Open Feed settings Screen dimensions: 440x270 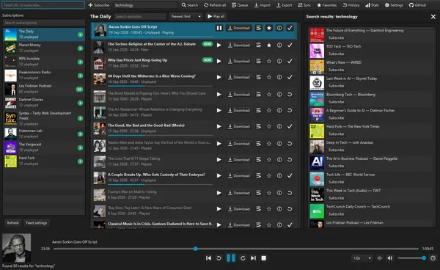[37, 223]
